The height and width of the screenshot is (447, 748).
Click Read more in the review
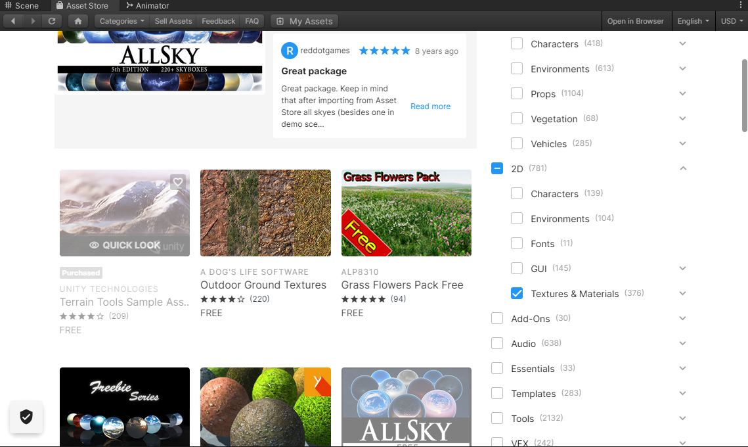(430, 106)
